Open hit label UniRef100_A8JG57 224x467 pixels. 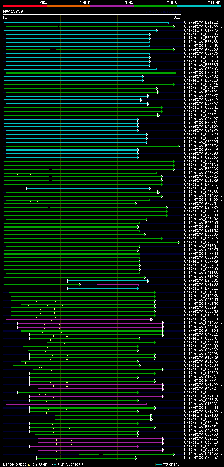point(201,458)
